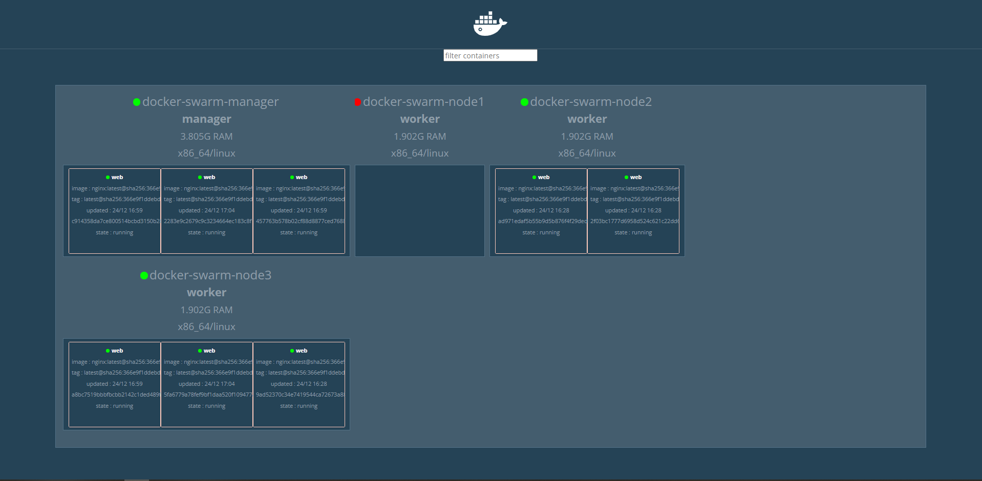Click the Docker whale logo
The height and width of the screenshot is (481, 982).
tap(489, 23)
